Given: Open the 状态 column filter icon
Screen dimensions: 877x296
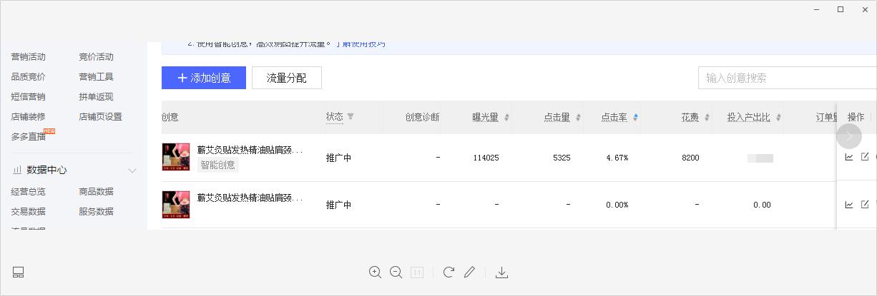Looking at the screenshot, I should pyautogui.click(x=351, y=116).
